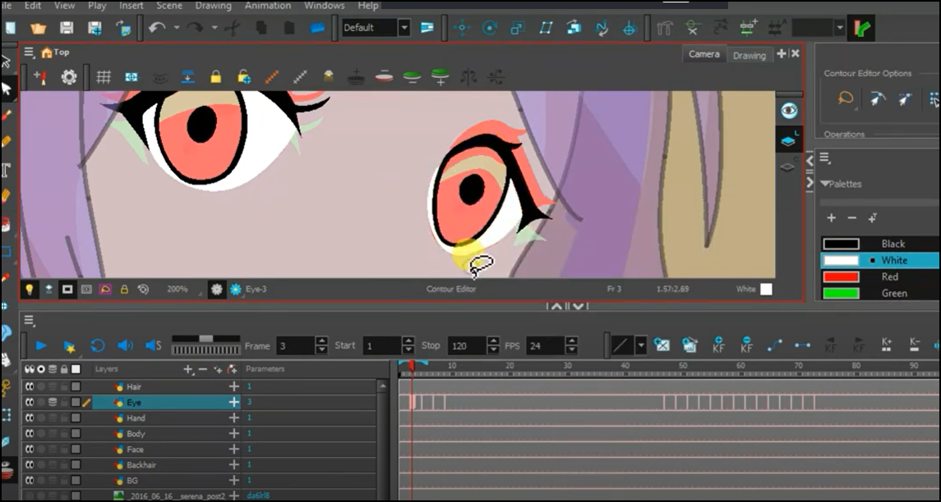
Task: Click the Redo arrow icon
Action: tap(195, 28)
